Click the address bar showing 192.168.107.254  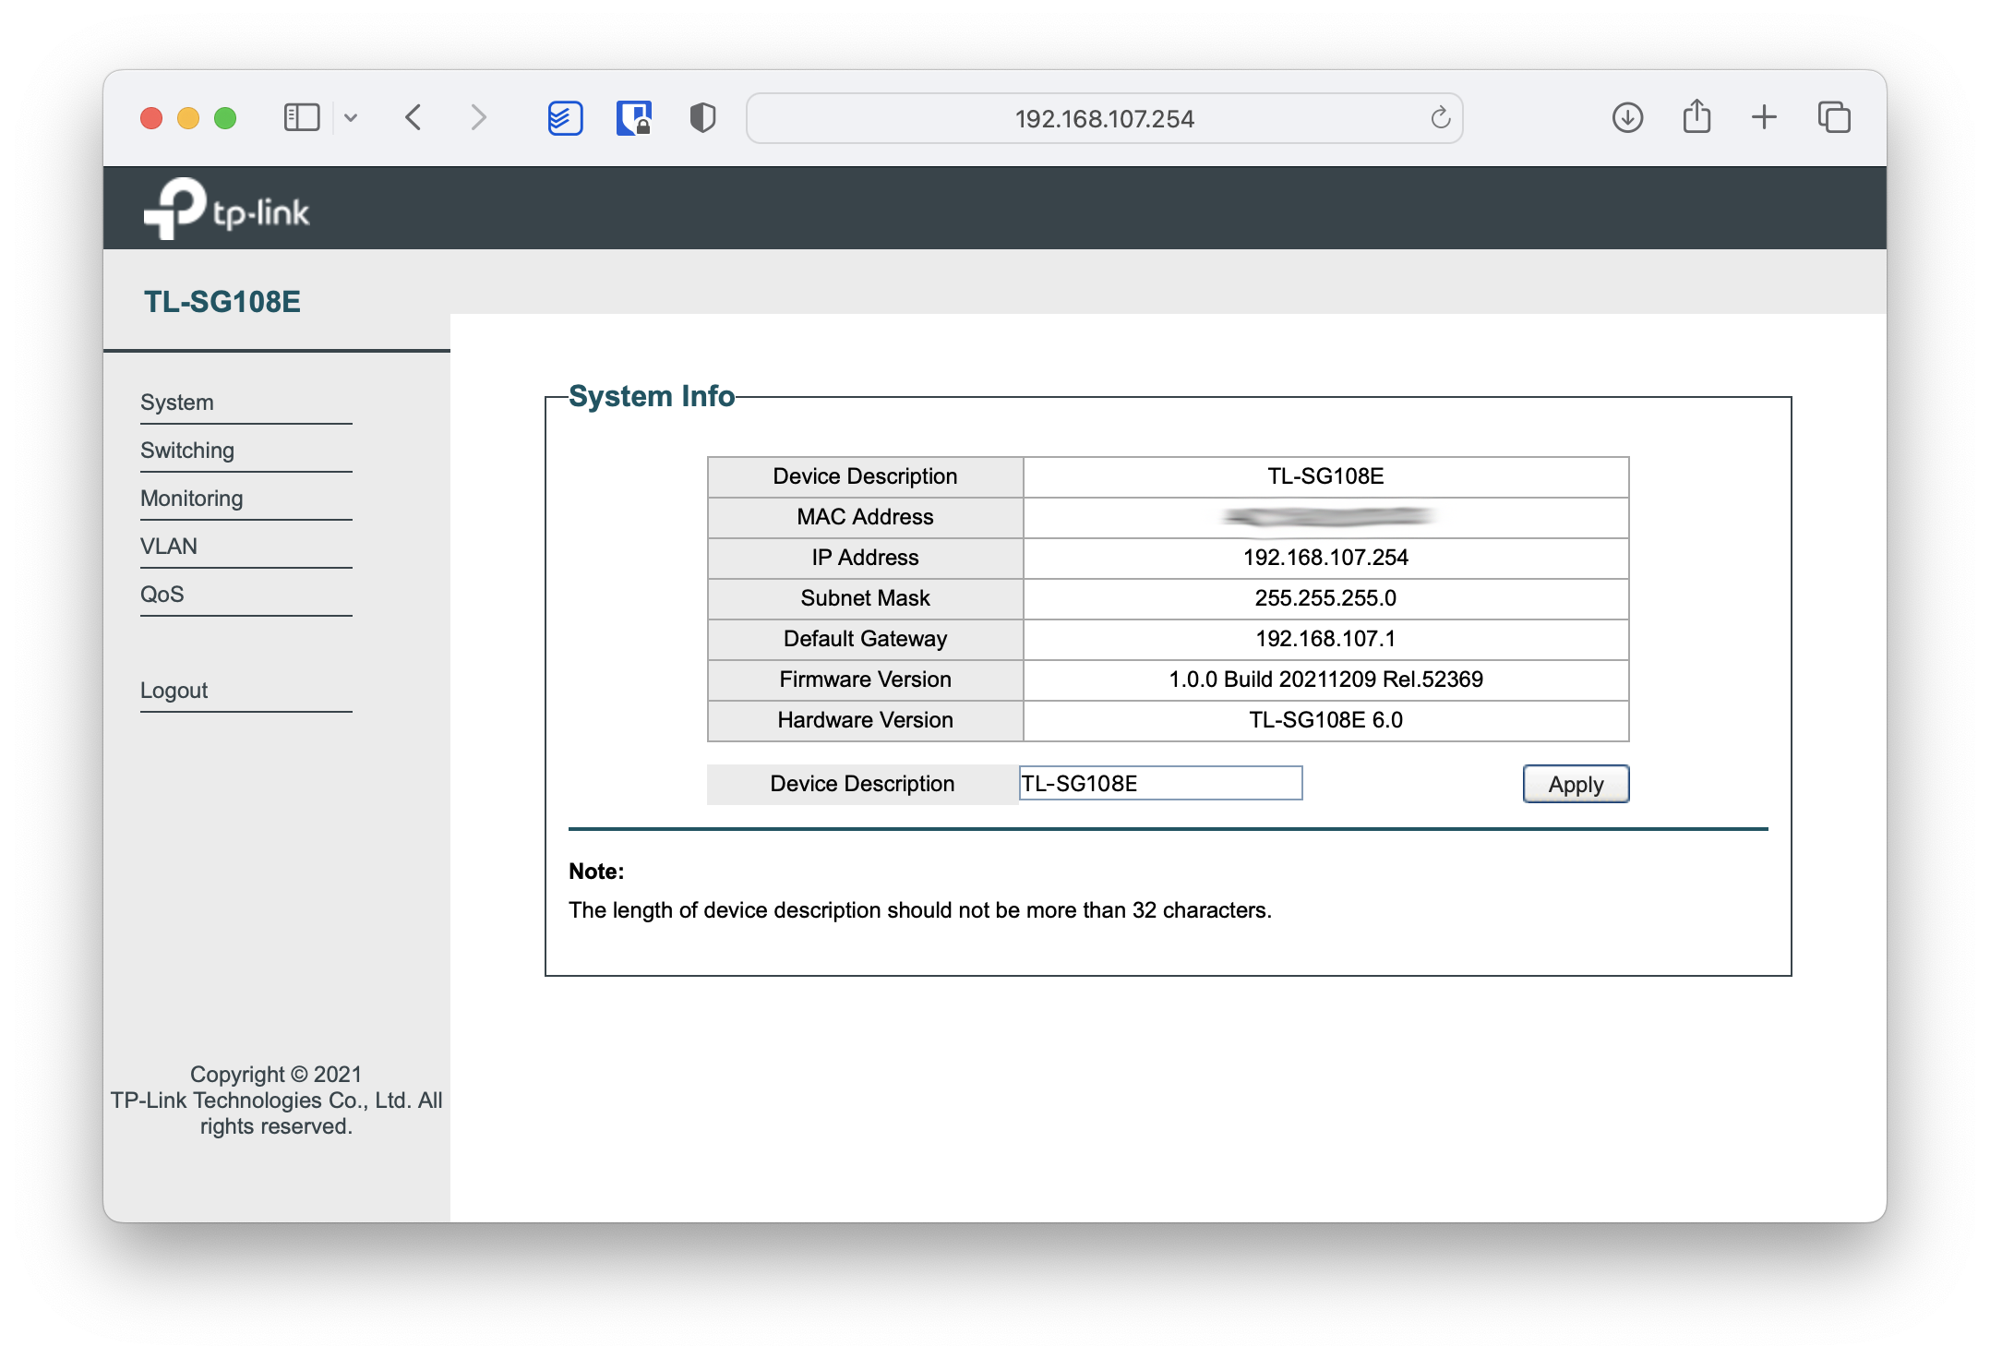1104,118
